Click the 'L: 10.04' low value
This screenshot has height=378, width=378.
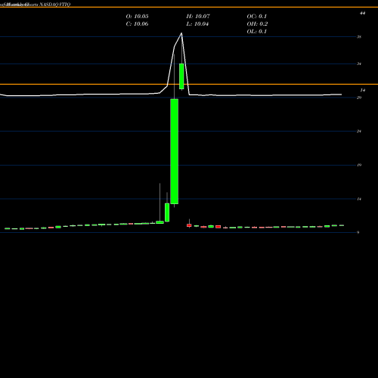197,24
